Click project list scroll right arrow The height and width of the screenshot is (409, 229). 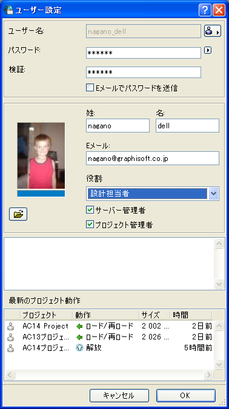pyautogui.click(x=208, y=375)
